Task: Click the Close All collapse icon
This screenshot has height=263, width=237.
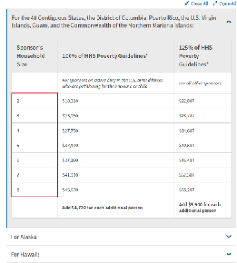Action: click(187, 3)
